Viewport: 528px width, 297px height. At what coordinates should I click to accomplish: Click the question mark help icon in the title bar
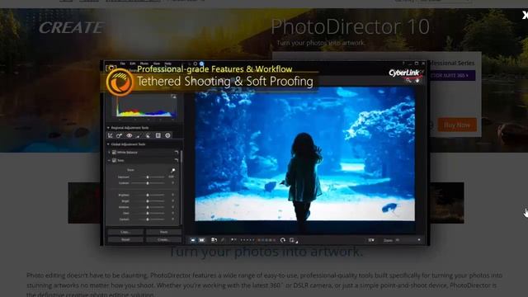tap(403, 64)
